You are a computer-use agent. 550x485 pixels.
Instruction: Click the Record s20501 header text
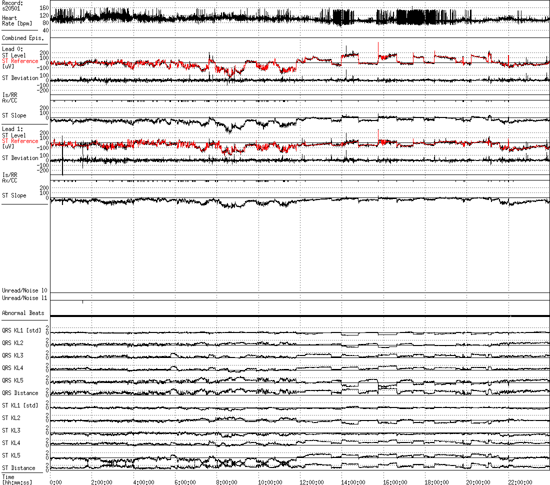tap(12, 5)
